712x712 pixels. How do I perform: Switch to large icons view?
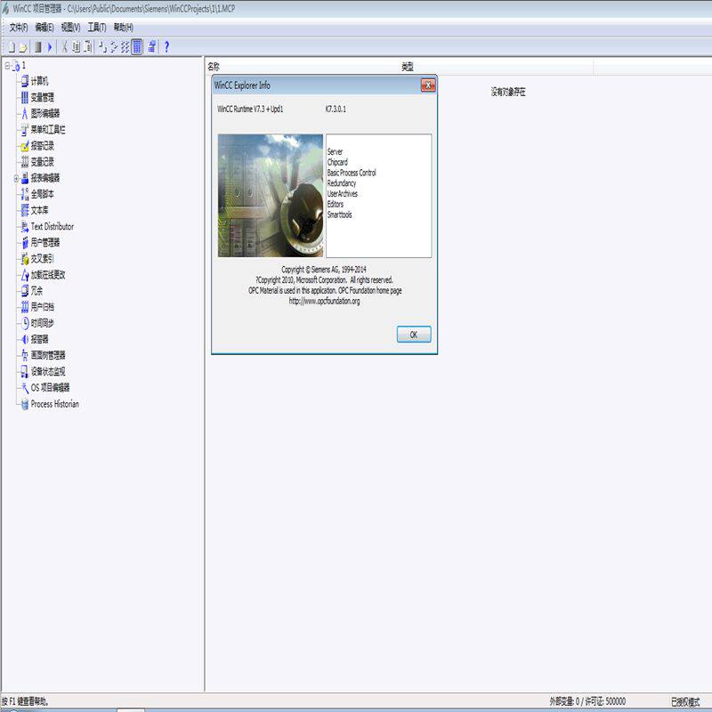(x=102, y=47)
